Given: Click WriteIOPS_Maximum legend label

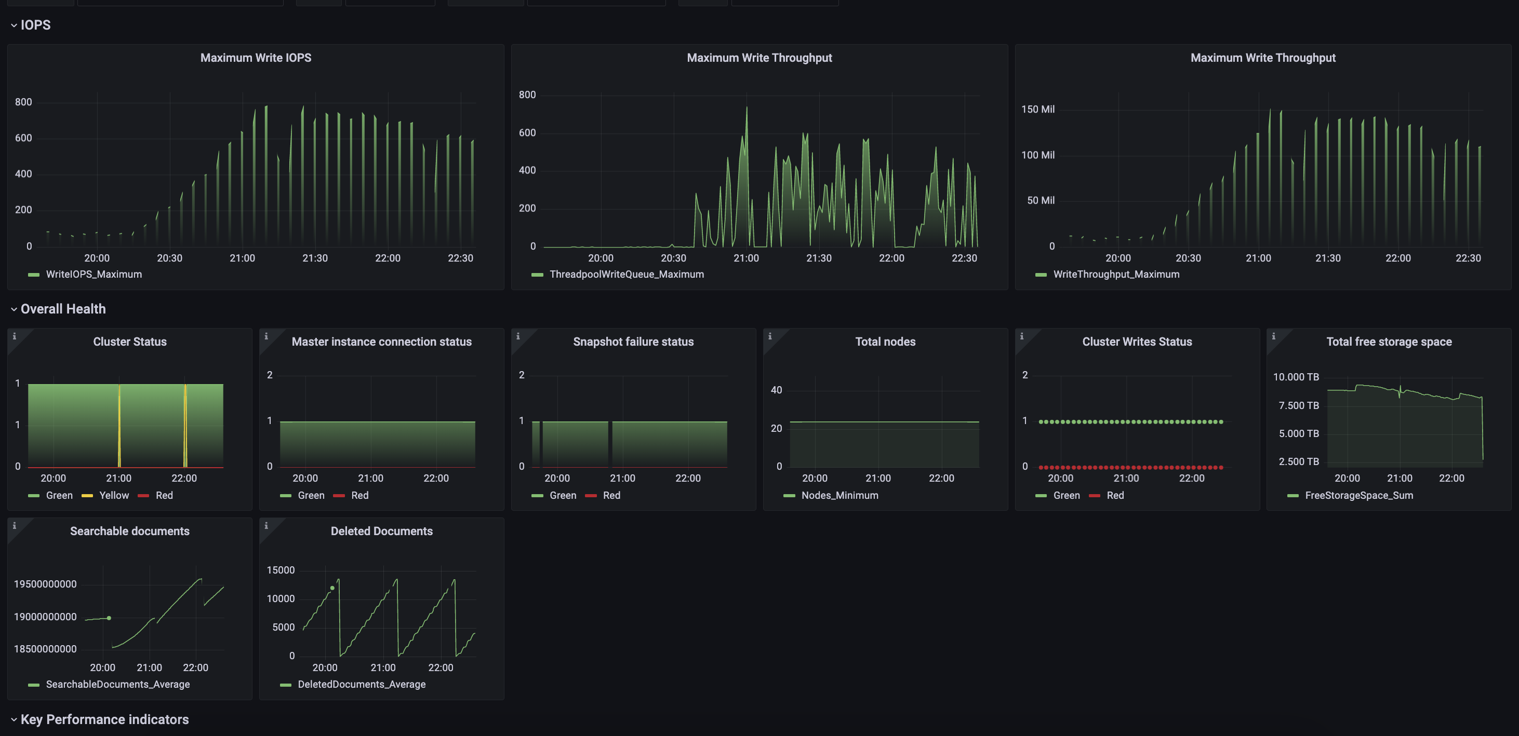Looking at the screenshot, I should (x=94, y=275).
